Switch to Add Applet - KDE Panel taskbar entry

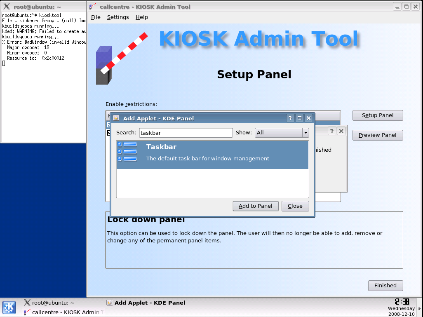tap(146, 303)
